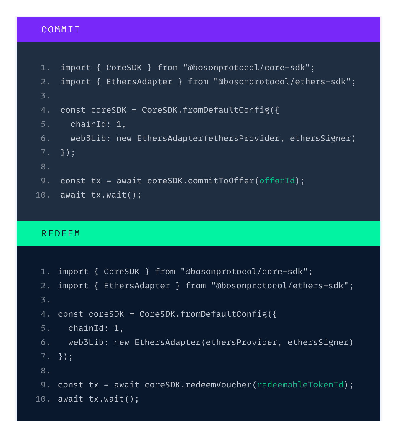Click the green REDEEM header
The width and height of the screenshot is (397, 421).
coord(198,233)
